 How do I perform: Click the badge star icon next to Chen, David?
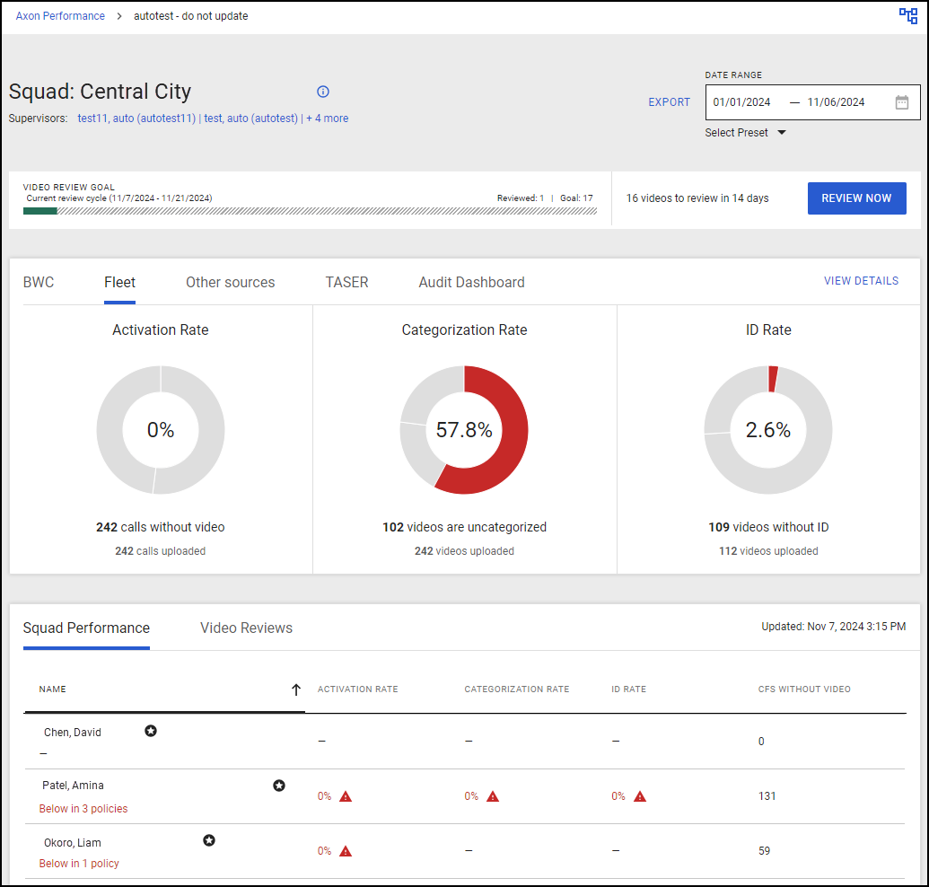[x=151, y=731]
